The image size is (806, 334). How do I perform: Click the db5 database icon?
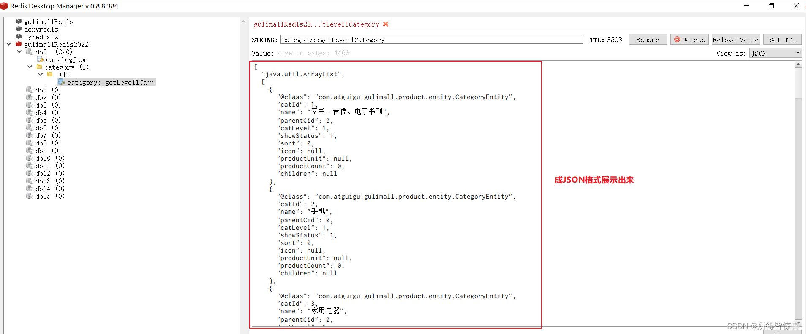(x=30, y=120)
